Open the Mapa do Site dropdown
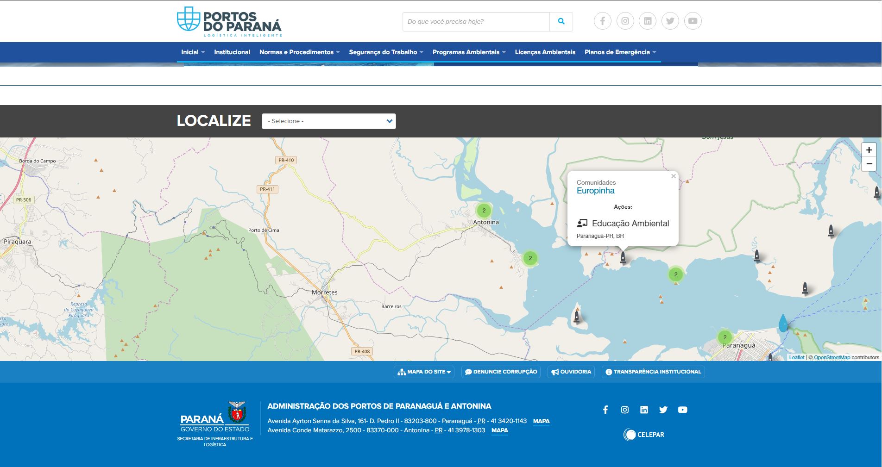882x467 pixels. 424,372
